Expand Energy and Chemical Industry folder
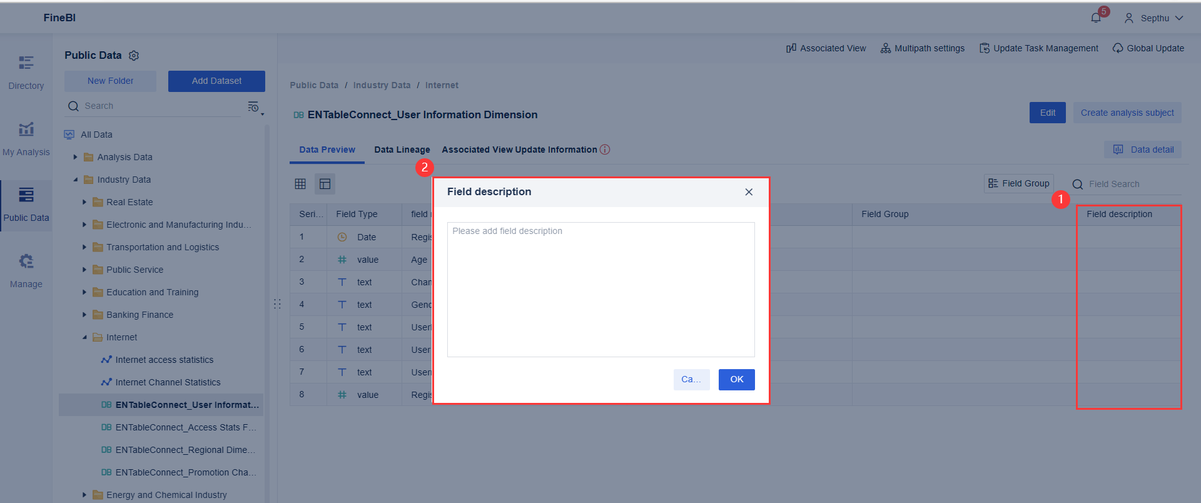The width and height of the screenshot is (1201, 503). pyautogui.click(x=84, y=495)
